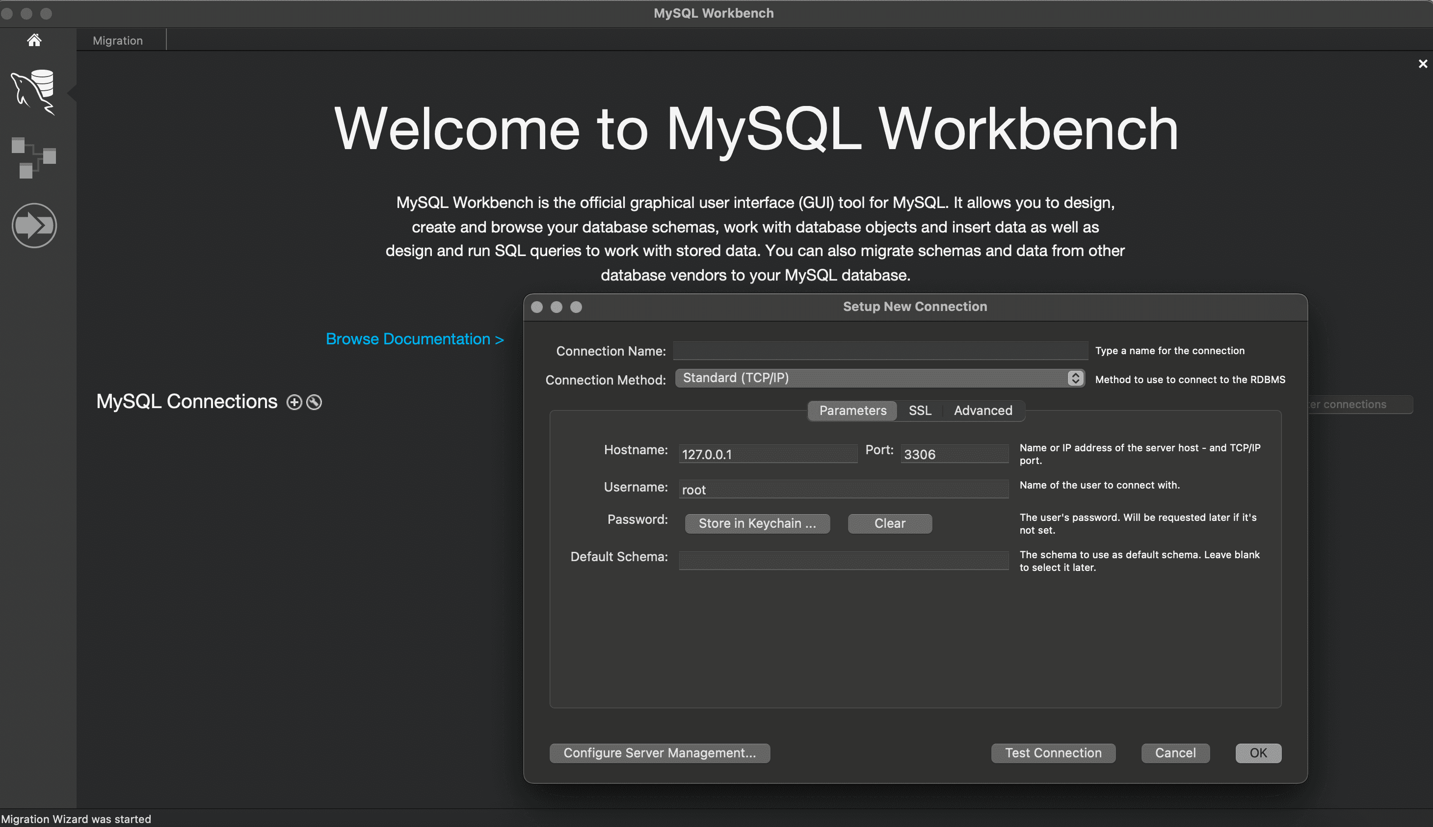
Task: Click the Home icon tab
Action: pyautogui.click(x=34, y=40)
